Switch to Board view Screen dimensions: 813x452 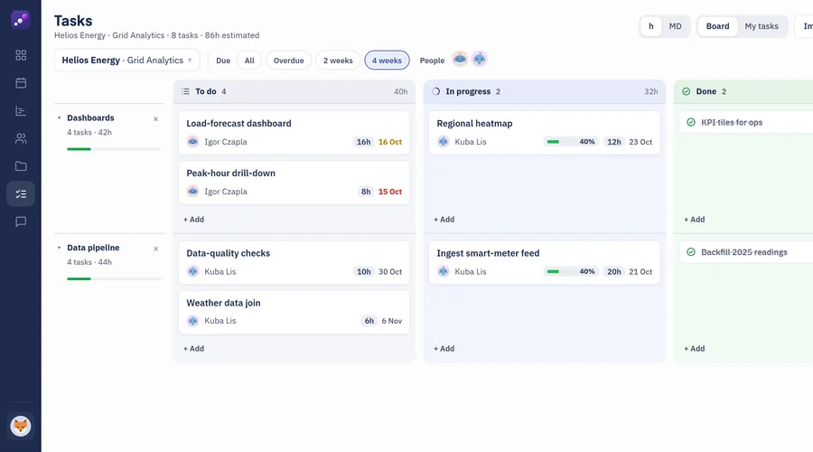(717, 26)
